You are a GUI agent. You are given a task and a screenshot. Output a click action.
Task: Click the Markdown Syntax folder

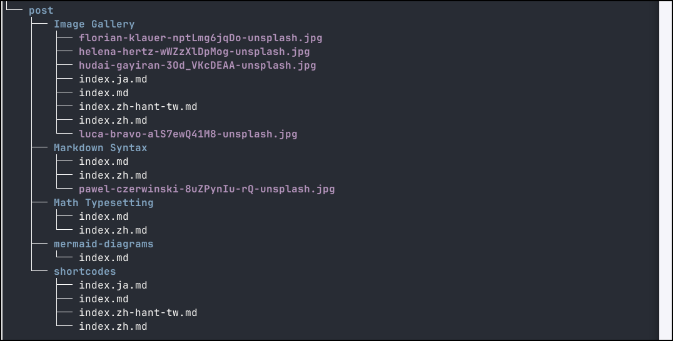pos(100,148)
